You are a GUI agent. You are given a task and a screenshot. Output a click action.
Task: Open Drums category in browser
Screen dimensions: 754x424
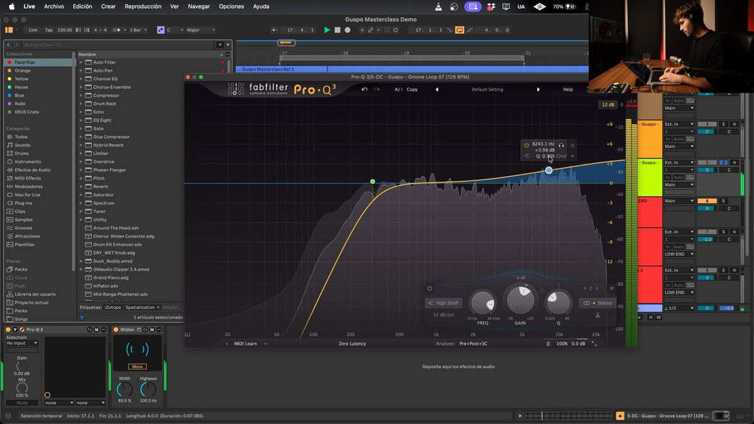[x=22, y=153]
